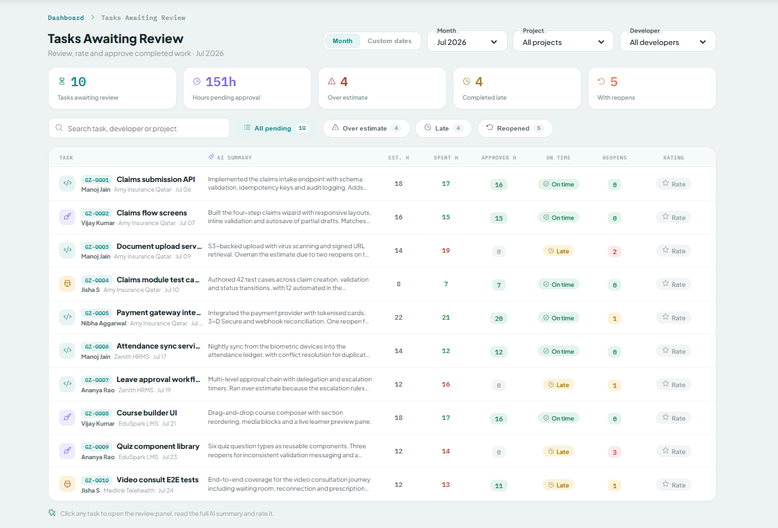The image size is (778, 528).
Task: Click the brush icon for Quiz component library
Action: [x=67, y=451]
